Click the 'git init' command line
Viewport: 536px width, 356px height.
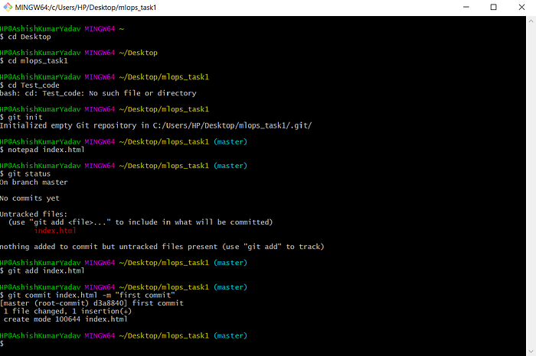21,118
